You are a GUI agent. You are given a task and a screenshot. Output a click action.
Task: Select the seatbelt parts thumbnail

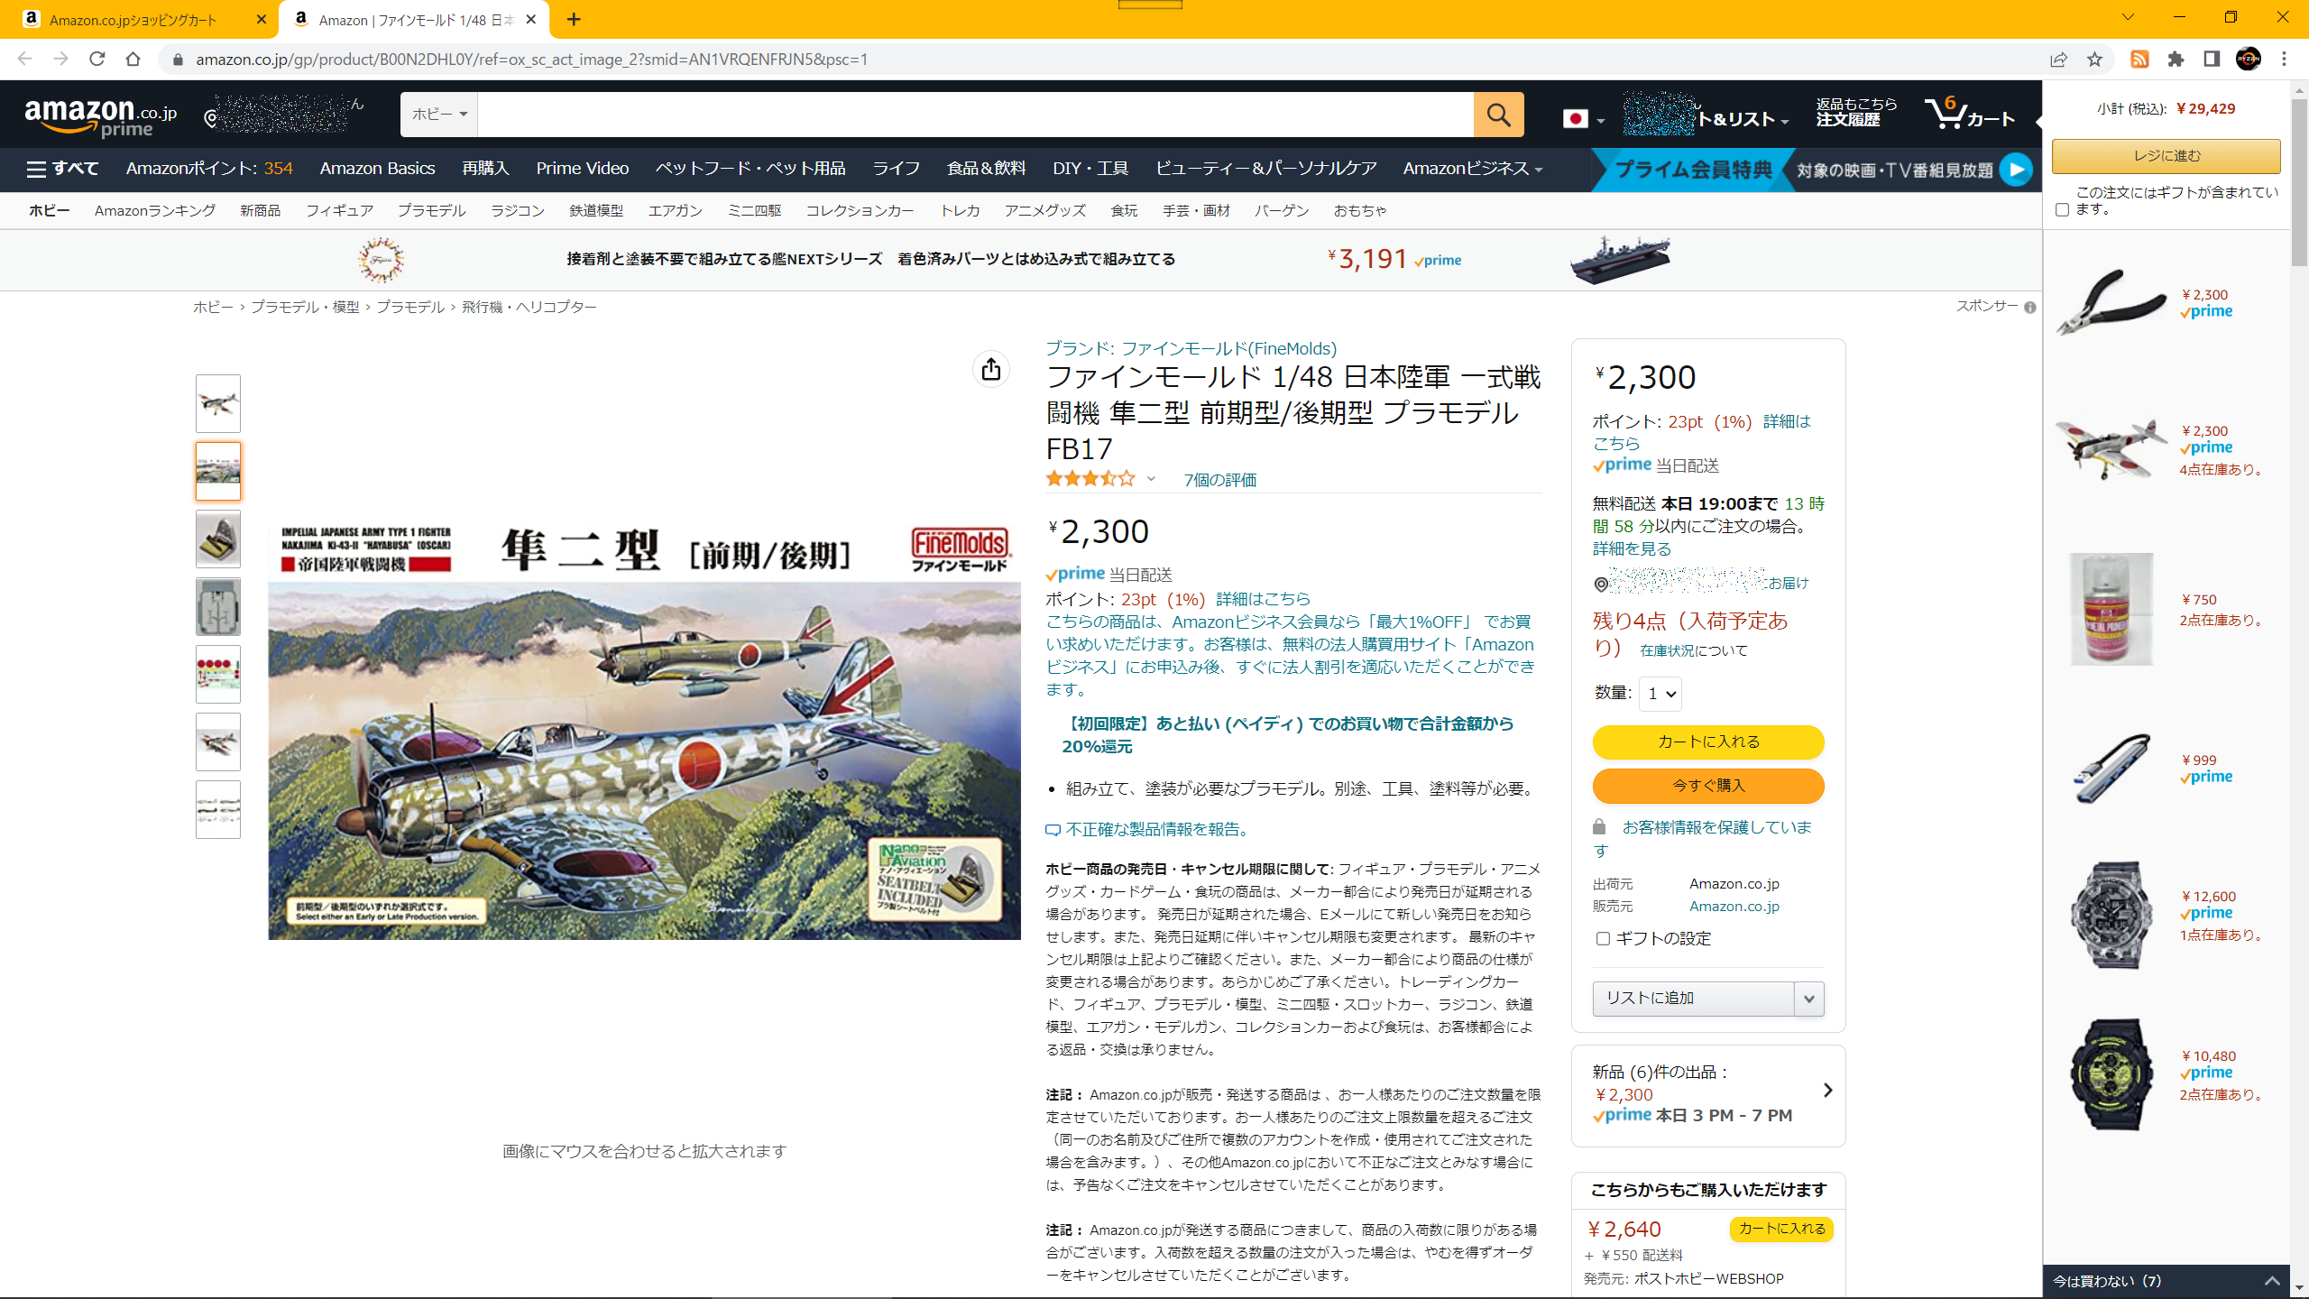[x=218, y=539]
